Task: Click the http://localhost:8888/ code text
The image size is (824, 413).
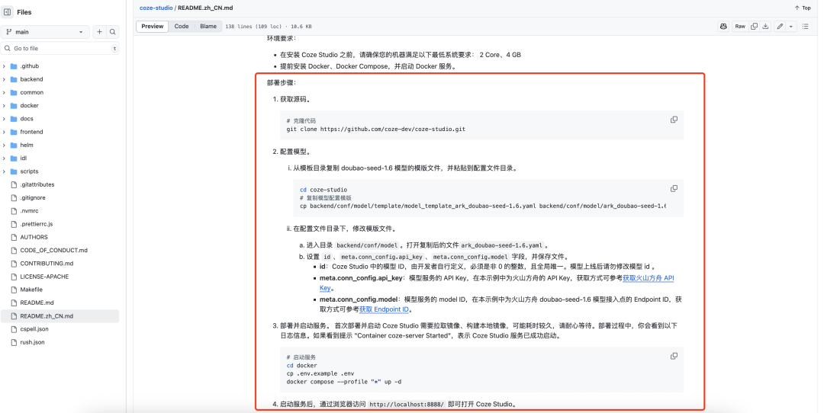Action: pyautogui.click(x=407, y=405)
